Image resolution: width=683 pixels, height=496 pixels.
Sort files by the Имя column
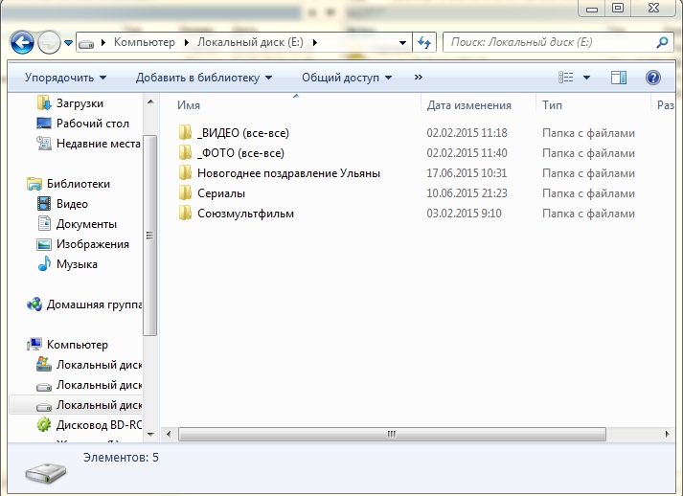(x=189, y=105)
